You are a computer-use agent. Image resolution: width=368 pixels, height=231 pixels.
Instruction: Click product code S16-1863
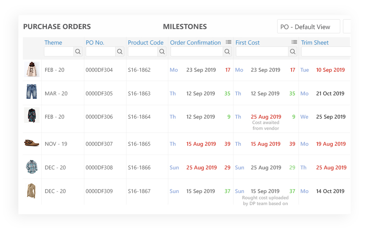coord(139,93)
